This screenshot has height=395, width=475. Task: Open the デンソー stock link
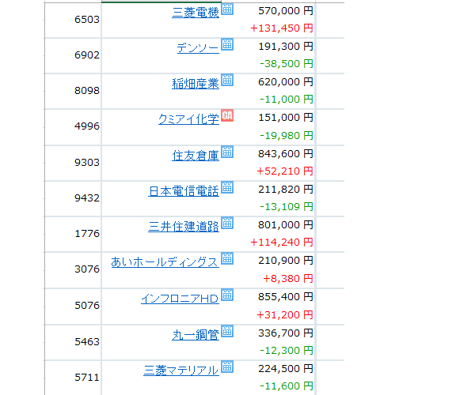tap(198, 48)
